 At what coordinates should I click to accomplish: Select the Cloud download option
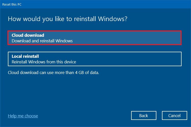(94, 38)
